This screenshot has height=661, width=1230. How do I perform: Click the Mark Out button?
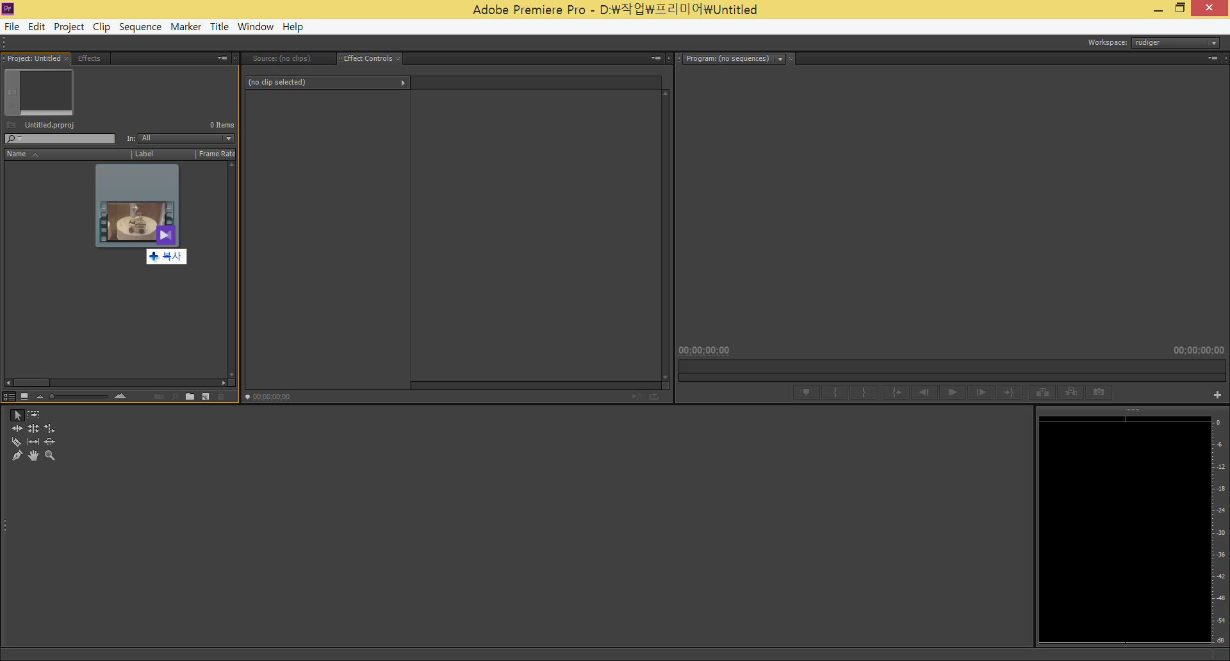click(864, 393)
